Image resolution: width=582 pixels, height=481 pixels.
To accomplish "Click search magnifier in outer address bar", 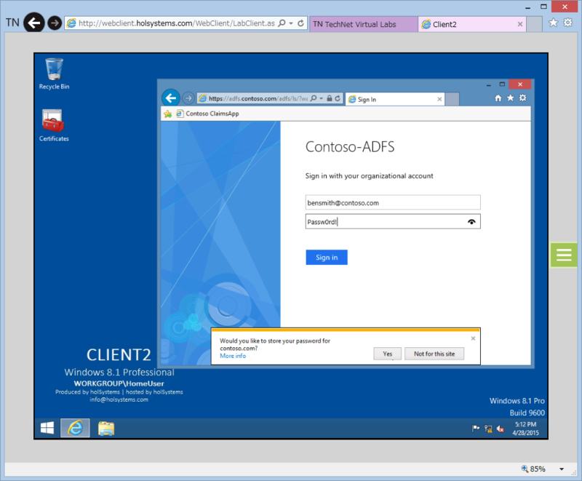I will (x=282, y=23).
